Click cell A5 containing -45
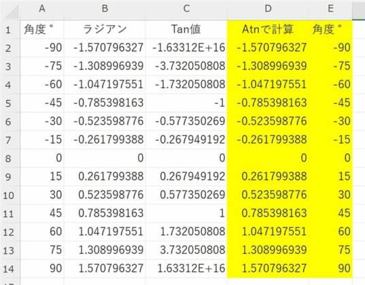This screenshot has width=365, height=285. tap(42, 103)
